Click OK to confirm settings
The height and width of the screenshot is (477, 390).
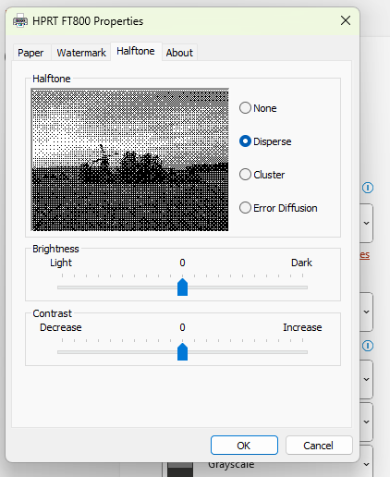[244, 446]
